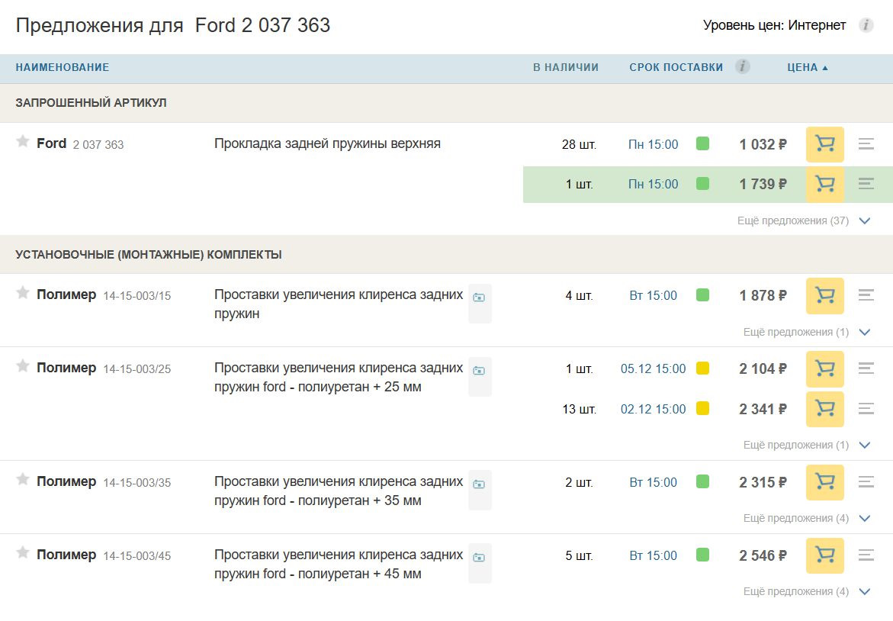Star the Ford 2 037 363 item as favorite
This screenshot has height=621, width=893.
point(23,142)
